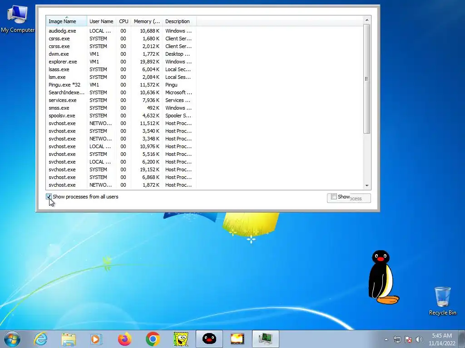This screenshot has height=348, width=465.
Task: Select the dwm.exe process
Action: [x=121, y=54]
